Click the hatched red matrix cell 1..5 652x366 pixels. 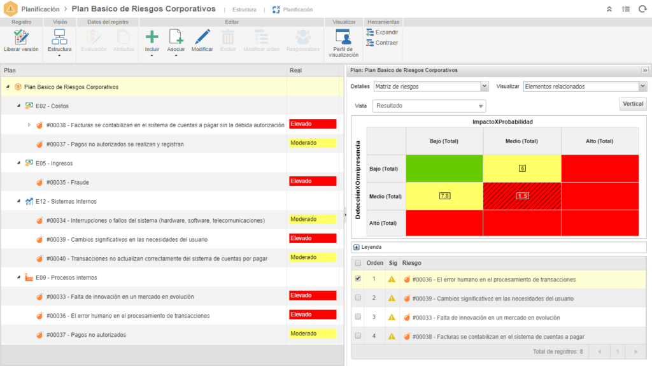click(x=522, y=195)
